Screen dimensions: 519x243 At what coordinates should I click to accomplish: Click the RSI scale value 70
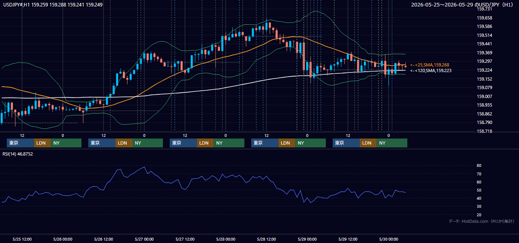[479, 174]
